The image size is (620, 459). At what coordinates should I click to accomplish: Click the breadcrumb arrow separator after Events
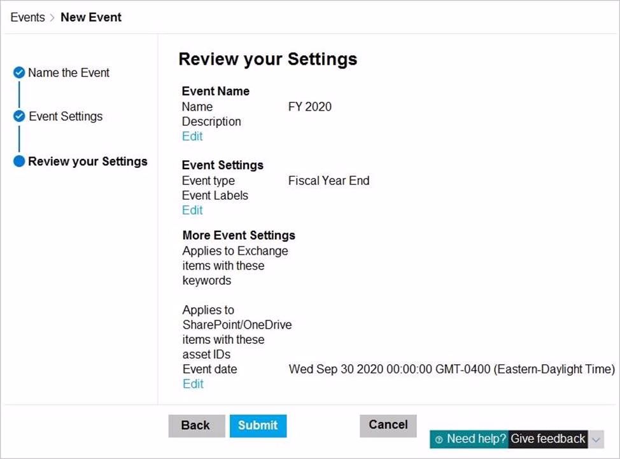click(52, 18)
